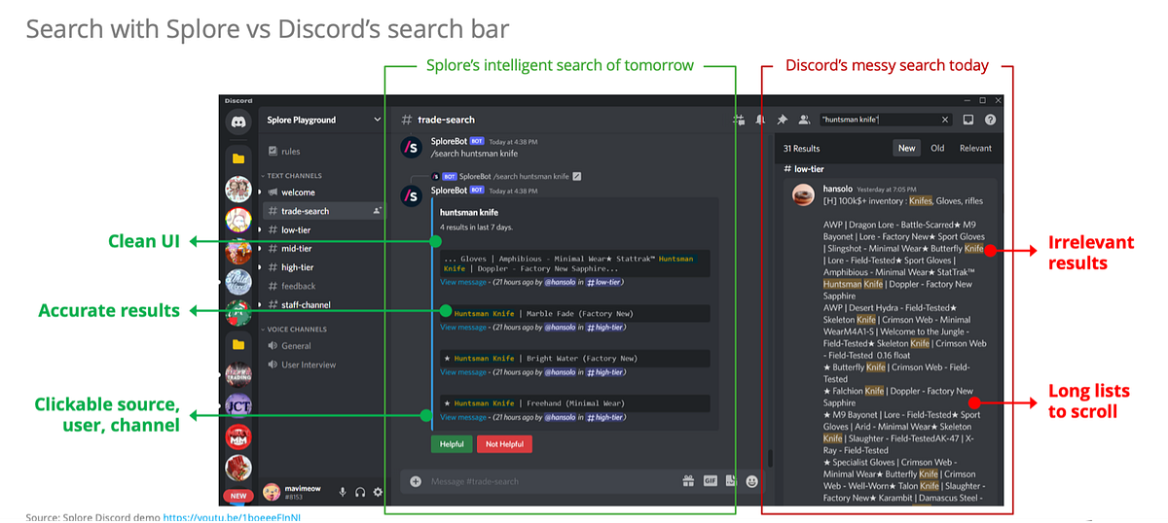Viewport: 1168px width, 523px height.
Task: Open the TRADING server icon
Action: (x=238, y=374)
